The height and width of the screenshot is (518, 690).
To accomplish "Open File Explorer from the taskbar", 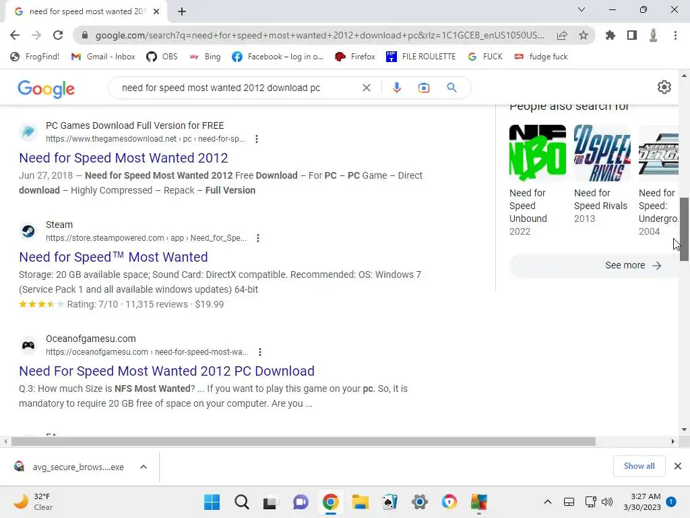I will point(360,502).
